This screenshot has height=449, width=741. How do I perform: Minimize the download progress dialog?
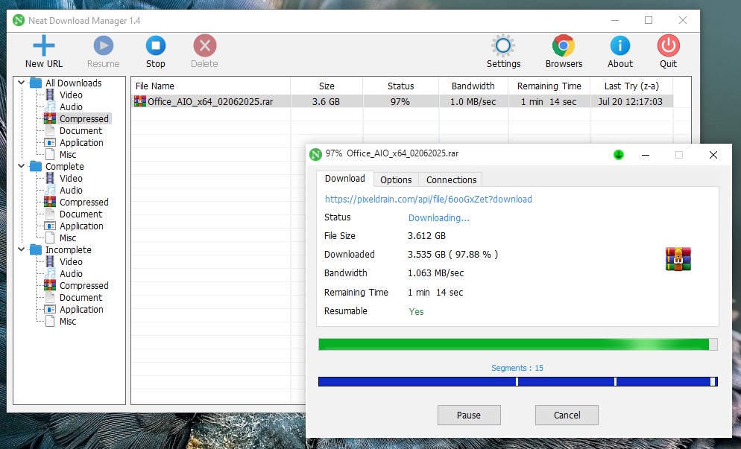(x=646, y=155)
